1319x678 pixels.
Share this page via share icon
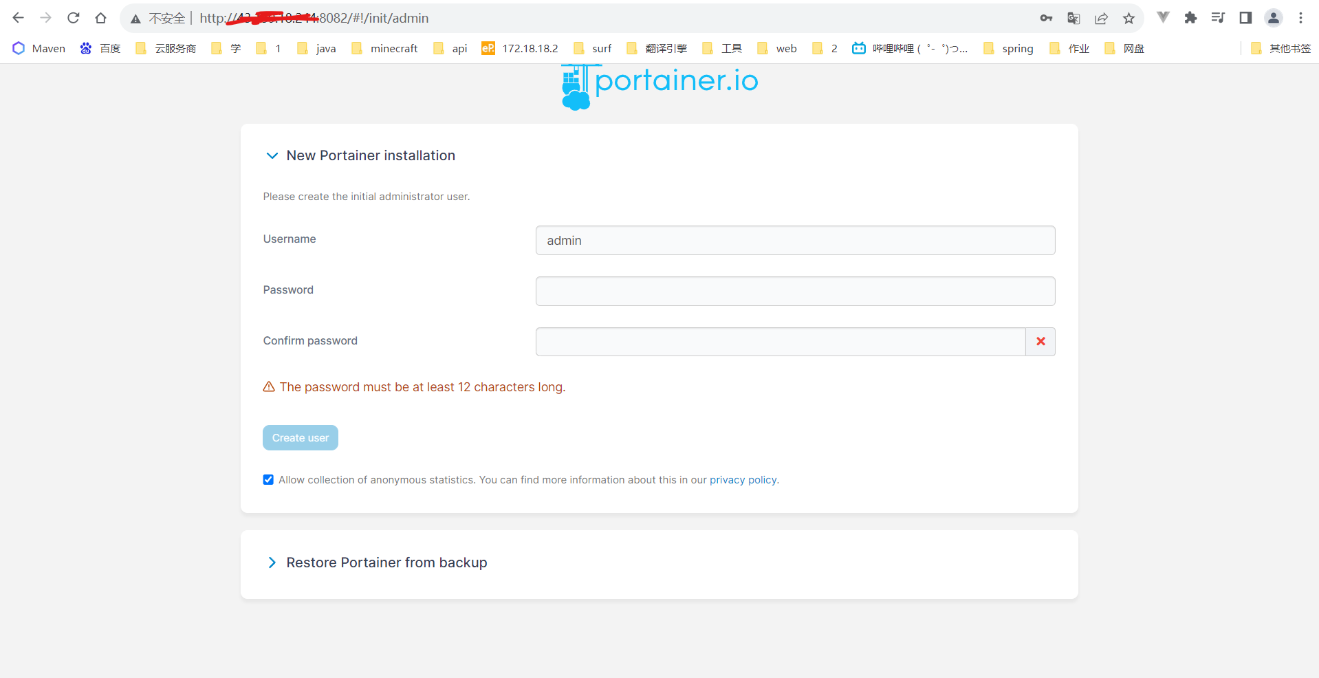click(1101, 18)
